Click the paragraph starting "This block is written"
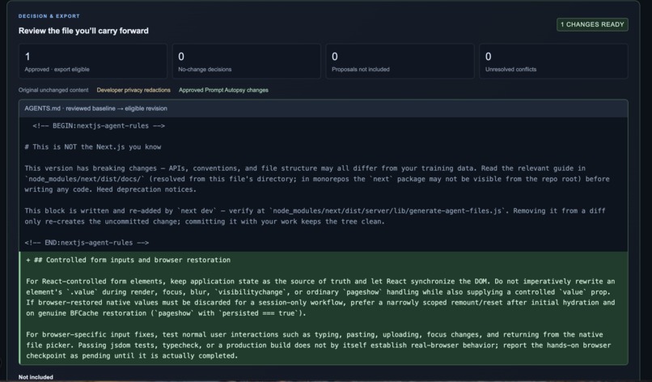Screen dimensions: 652x382 pos(315,216)
